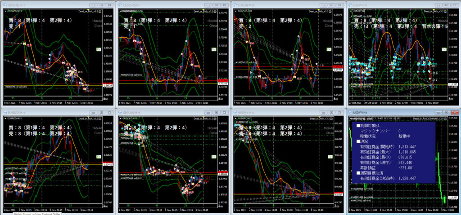The width and height of the screenshot is (461, 215).
Task: Click the CADCHF,M15 window chart icon
Action: (120, 5)
